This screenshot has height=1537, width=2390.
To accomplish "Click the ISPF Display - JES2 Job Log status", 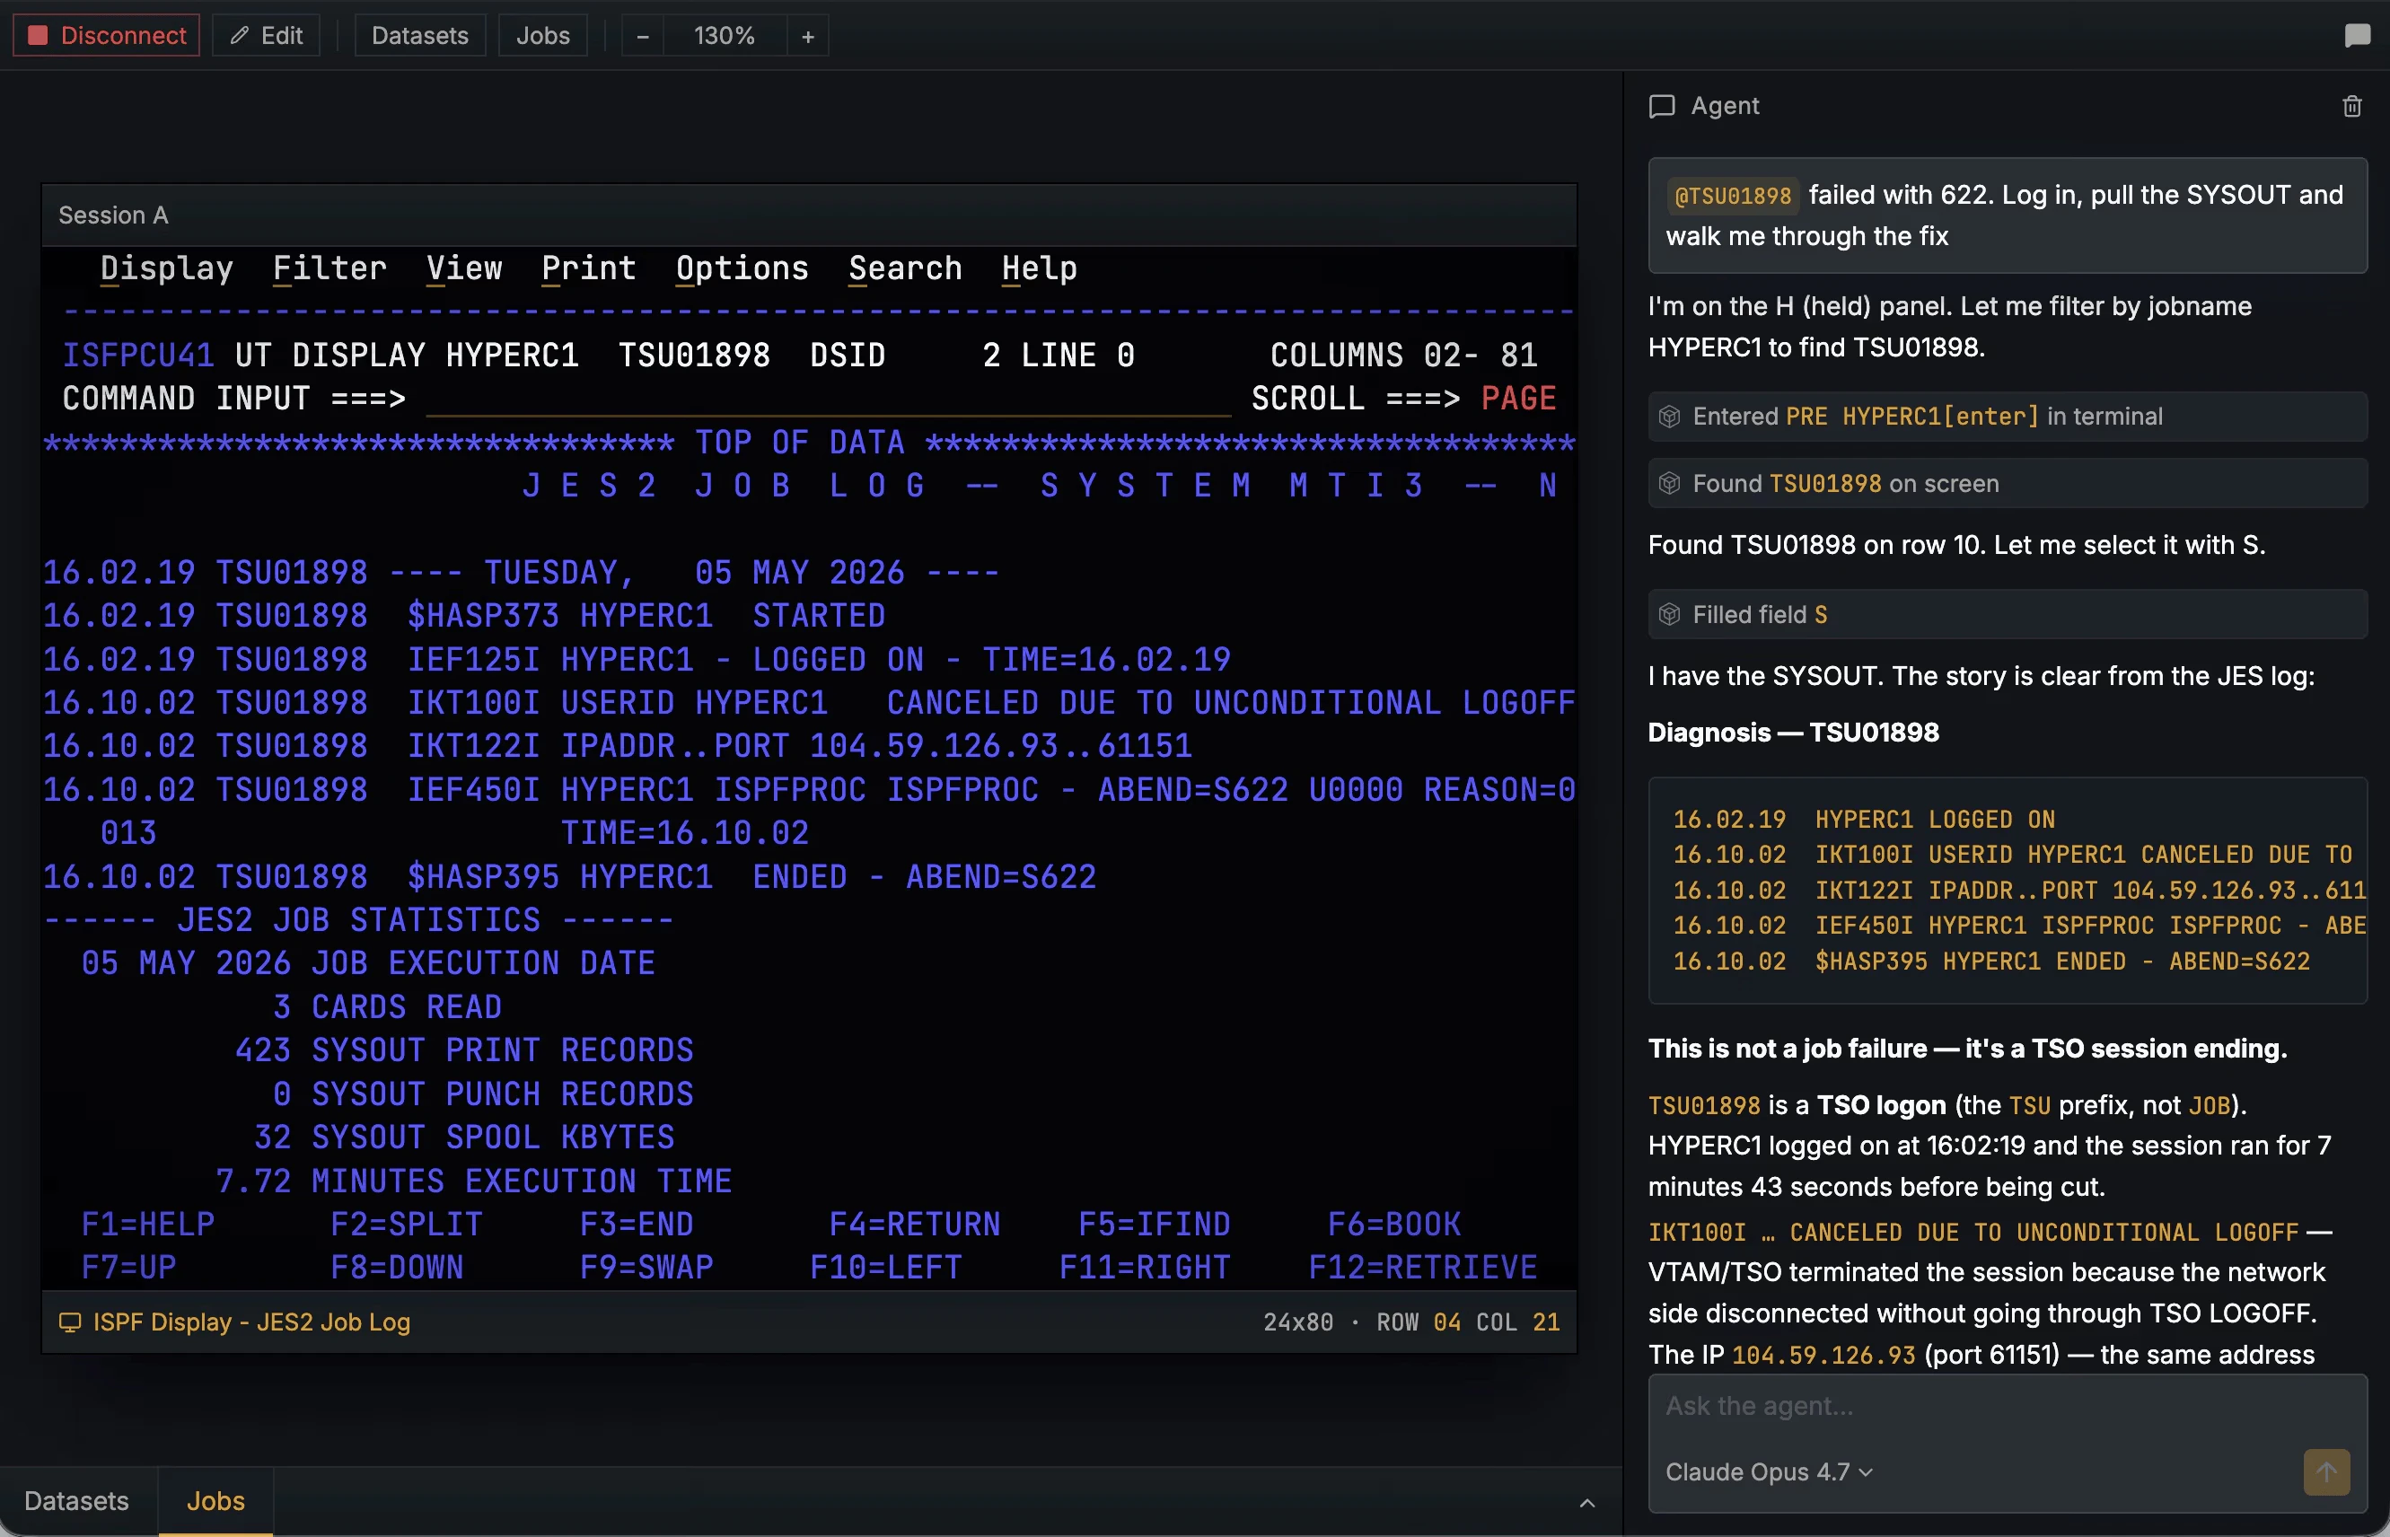I will point(251,1322).
